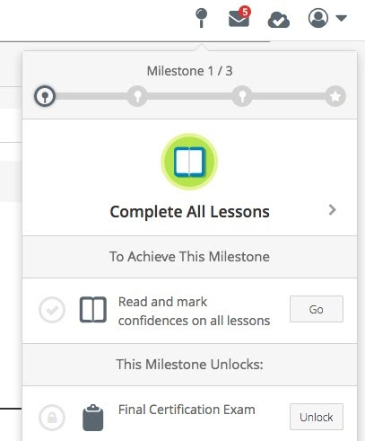365x441 pixels.
Task: Click the book icon beside Read and mark
Action: (93, 310)
